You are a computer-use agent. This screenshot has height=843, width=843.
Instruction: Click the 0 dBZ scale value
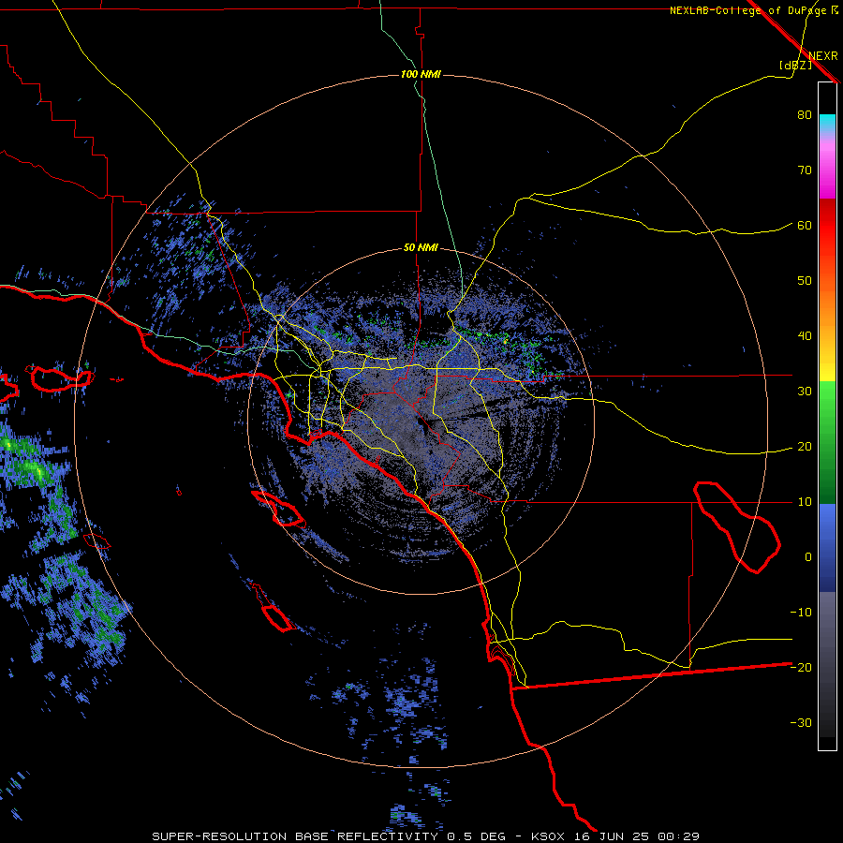pos(808,557)
